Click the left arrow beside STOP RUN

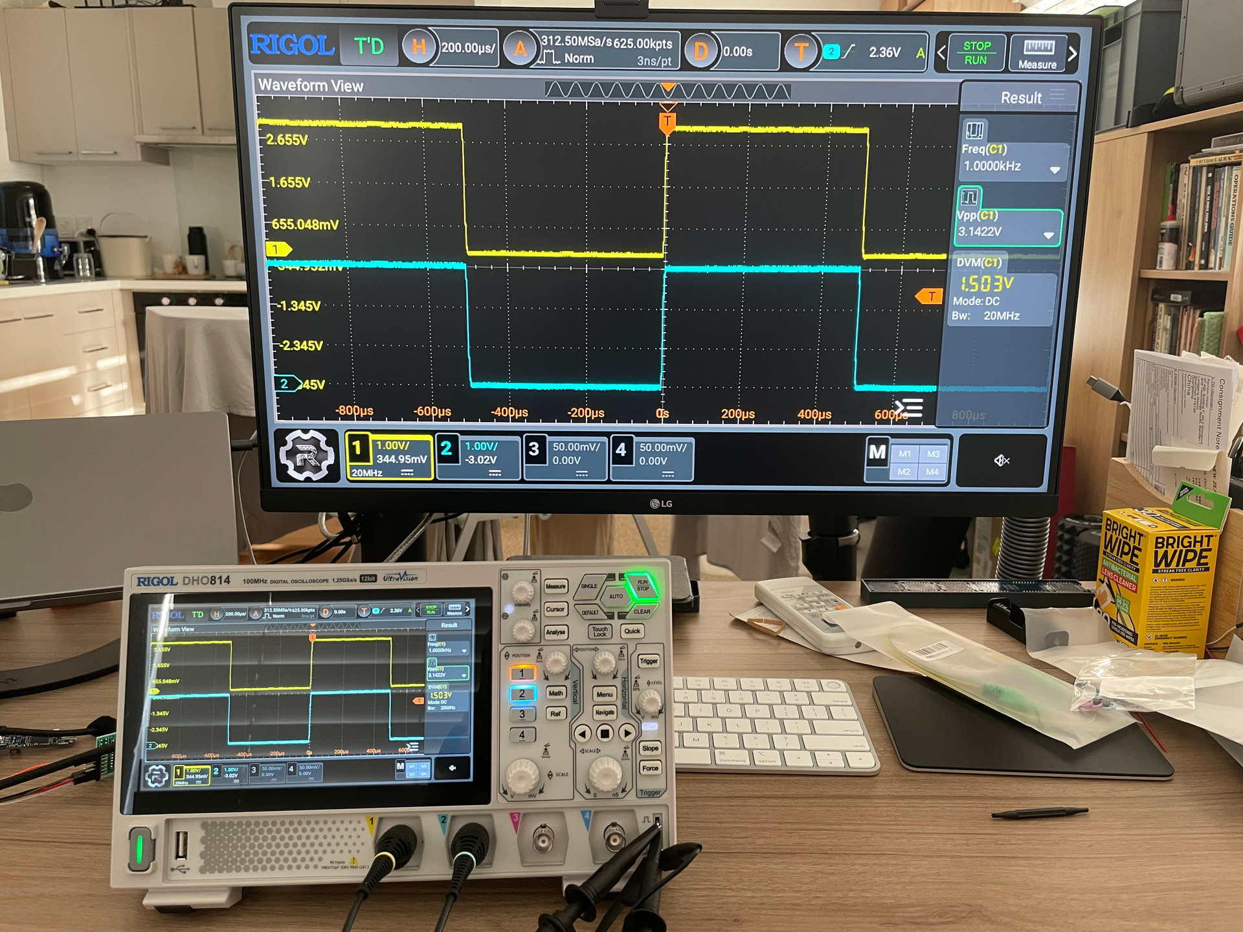(941, 52)
